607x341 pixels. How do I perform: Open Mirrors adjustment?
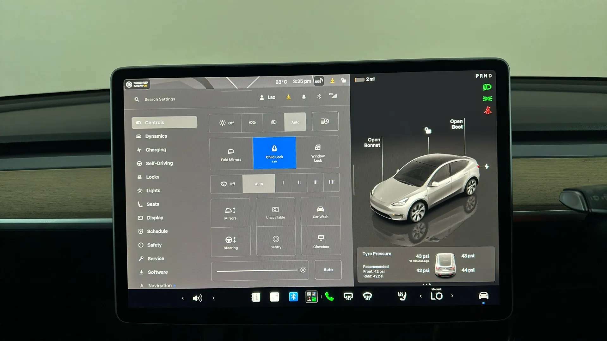coord(230,213)
